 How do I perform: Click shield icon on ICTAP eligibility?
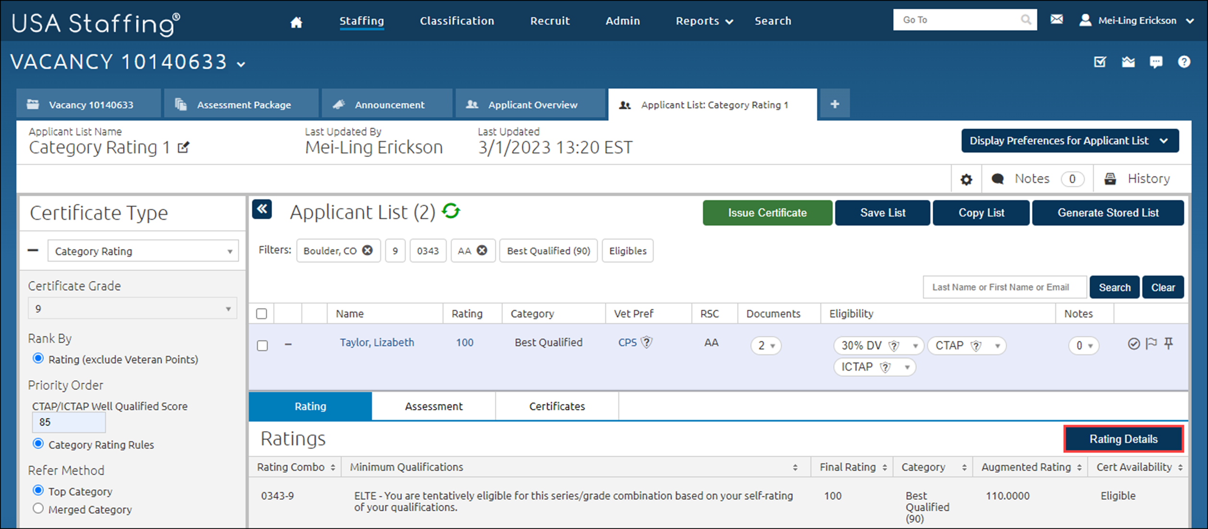(x=885, y=367)
